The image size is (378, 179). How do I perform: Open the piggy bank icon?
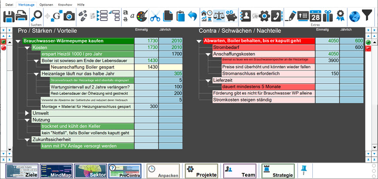point(232,17)
